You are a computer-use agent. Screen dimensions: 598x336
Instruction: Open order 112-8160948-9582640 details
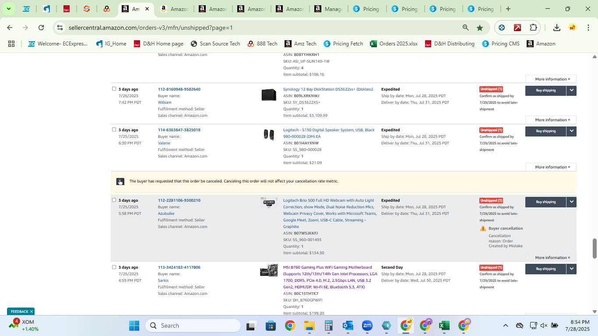point(179,89)
